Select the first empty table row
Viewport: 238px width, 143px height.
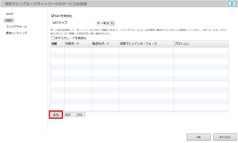140,50
